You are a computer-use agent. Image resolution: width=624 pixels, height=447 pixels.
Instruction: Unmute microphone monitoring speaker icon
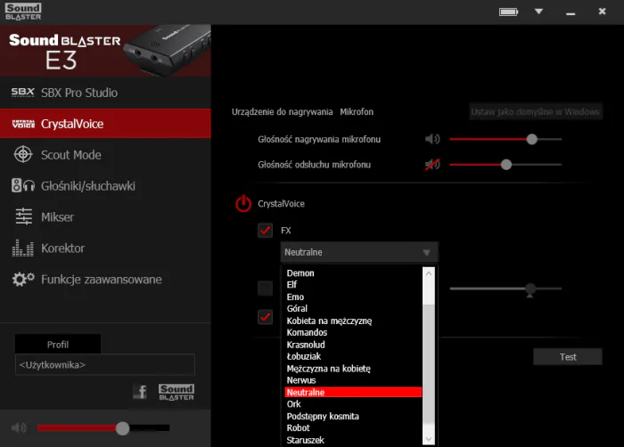[x=432, y=164]
